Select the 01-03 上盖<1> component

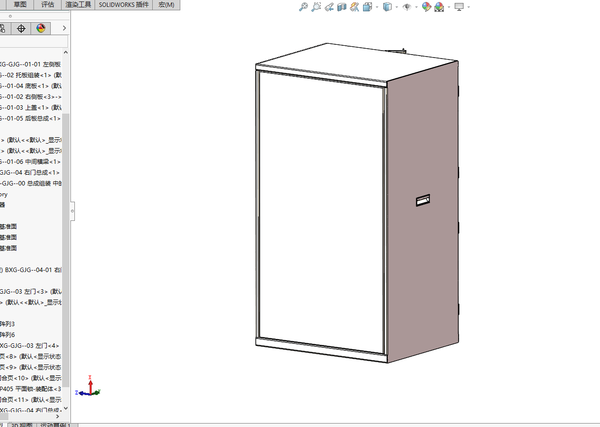pyautogui.click(x=31, y=108)
